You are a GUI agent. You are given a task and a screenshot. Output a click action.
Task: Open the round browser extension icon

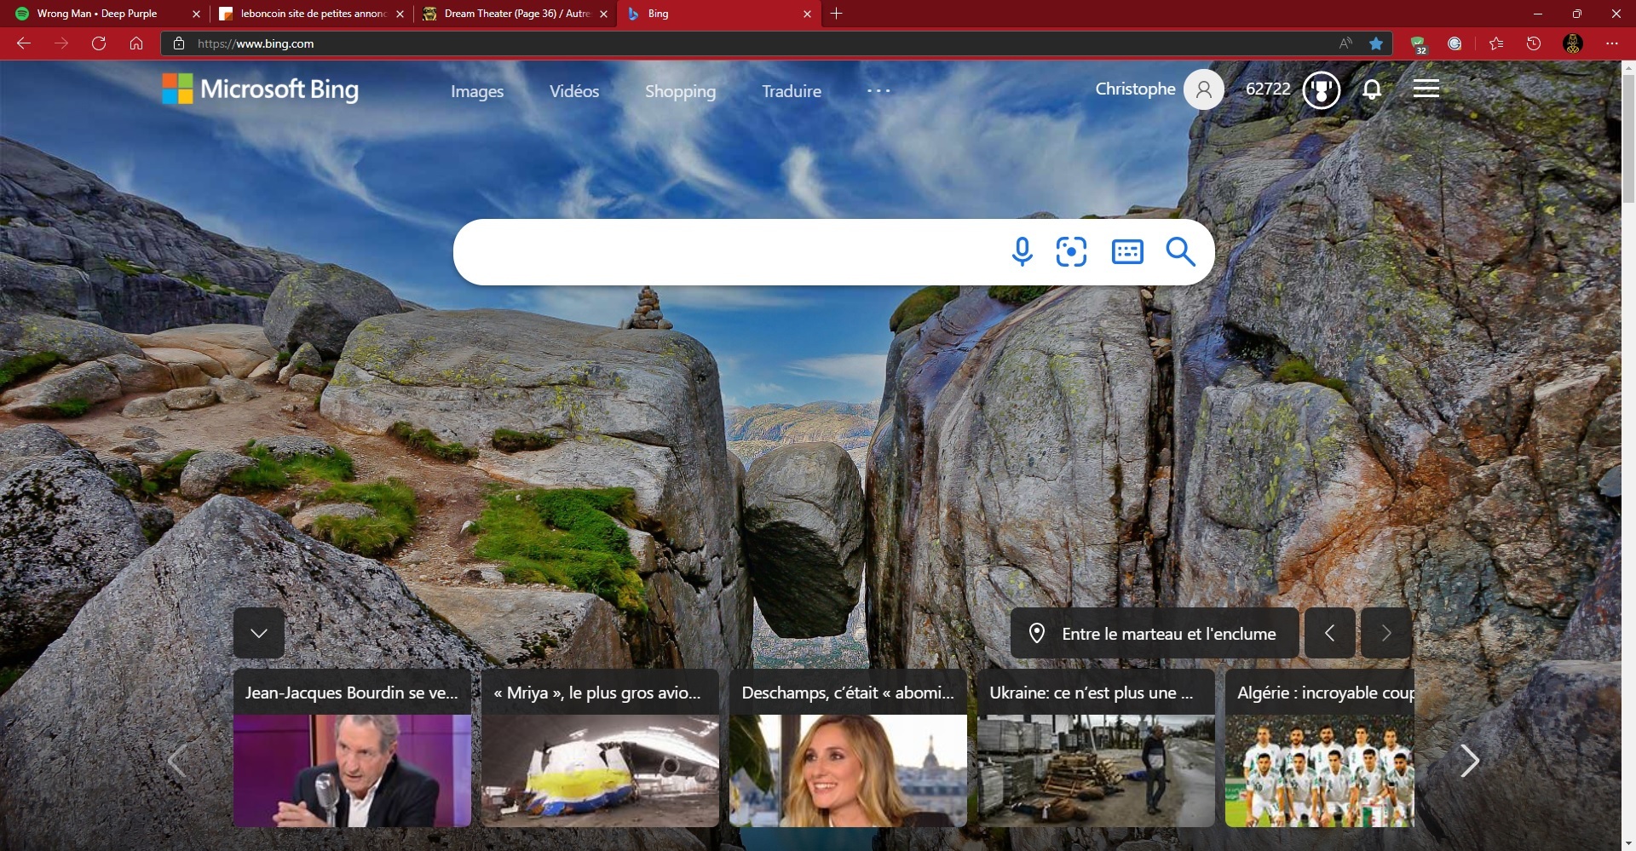point(1455,43)
